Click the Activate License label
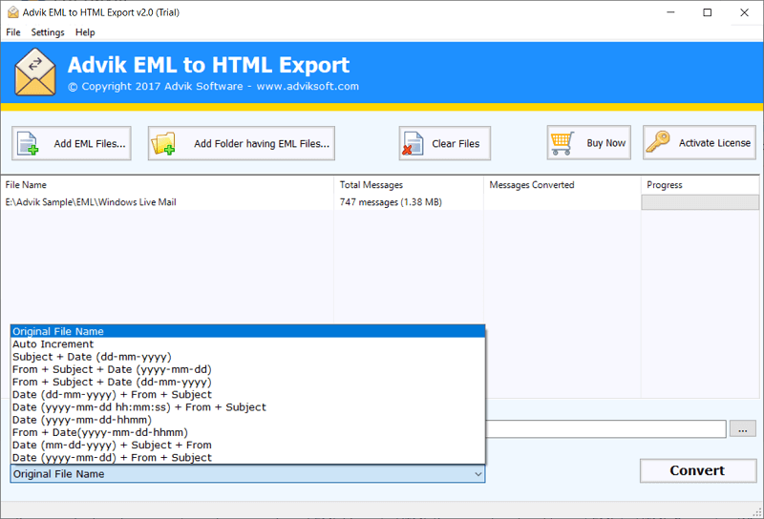 (714, 143)
